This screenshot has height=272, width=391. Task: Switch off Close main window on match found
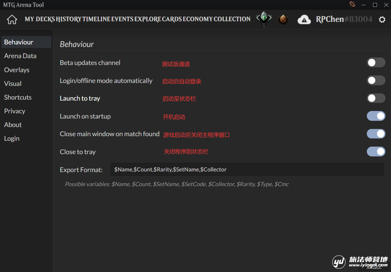tap(376, 134)
